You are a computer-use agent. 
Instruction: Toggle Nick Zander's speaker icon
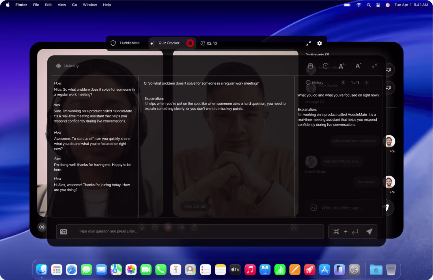click(x=389, y=87)
